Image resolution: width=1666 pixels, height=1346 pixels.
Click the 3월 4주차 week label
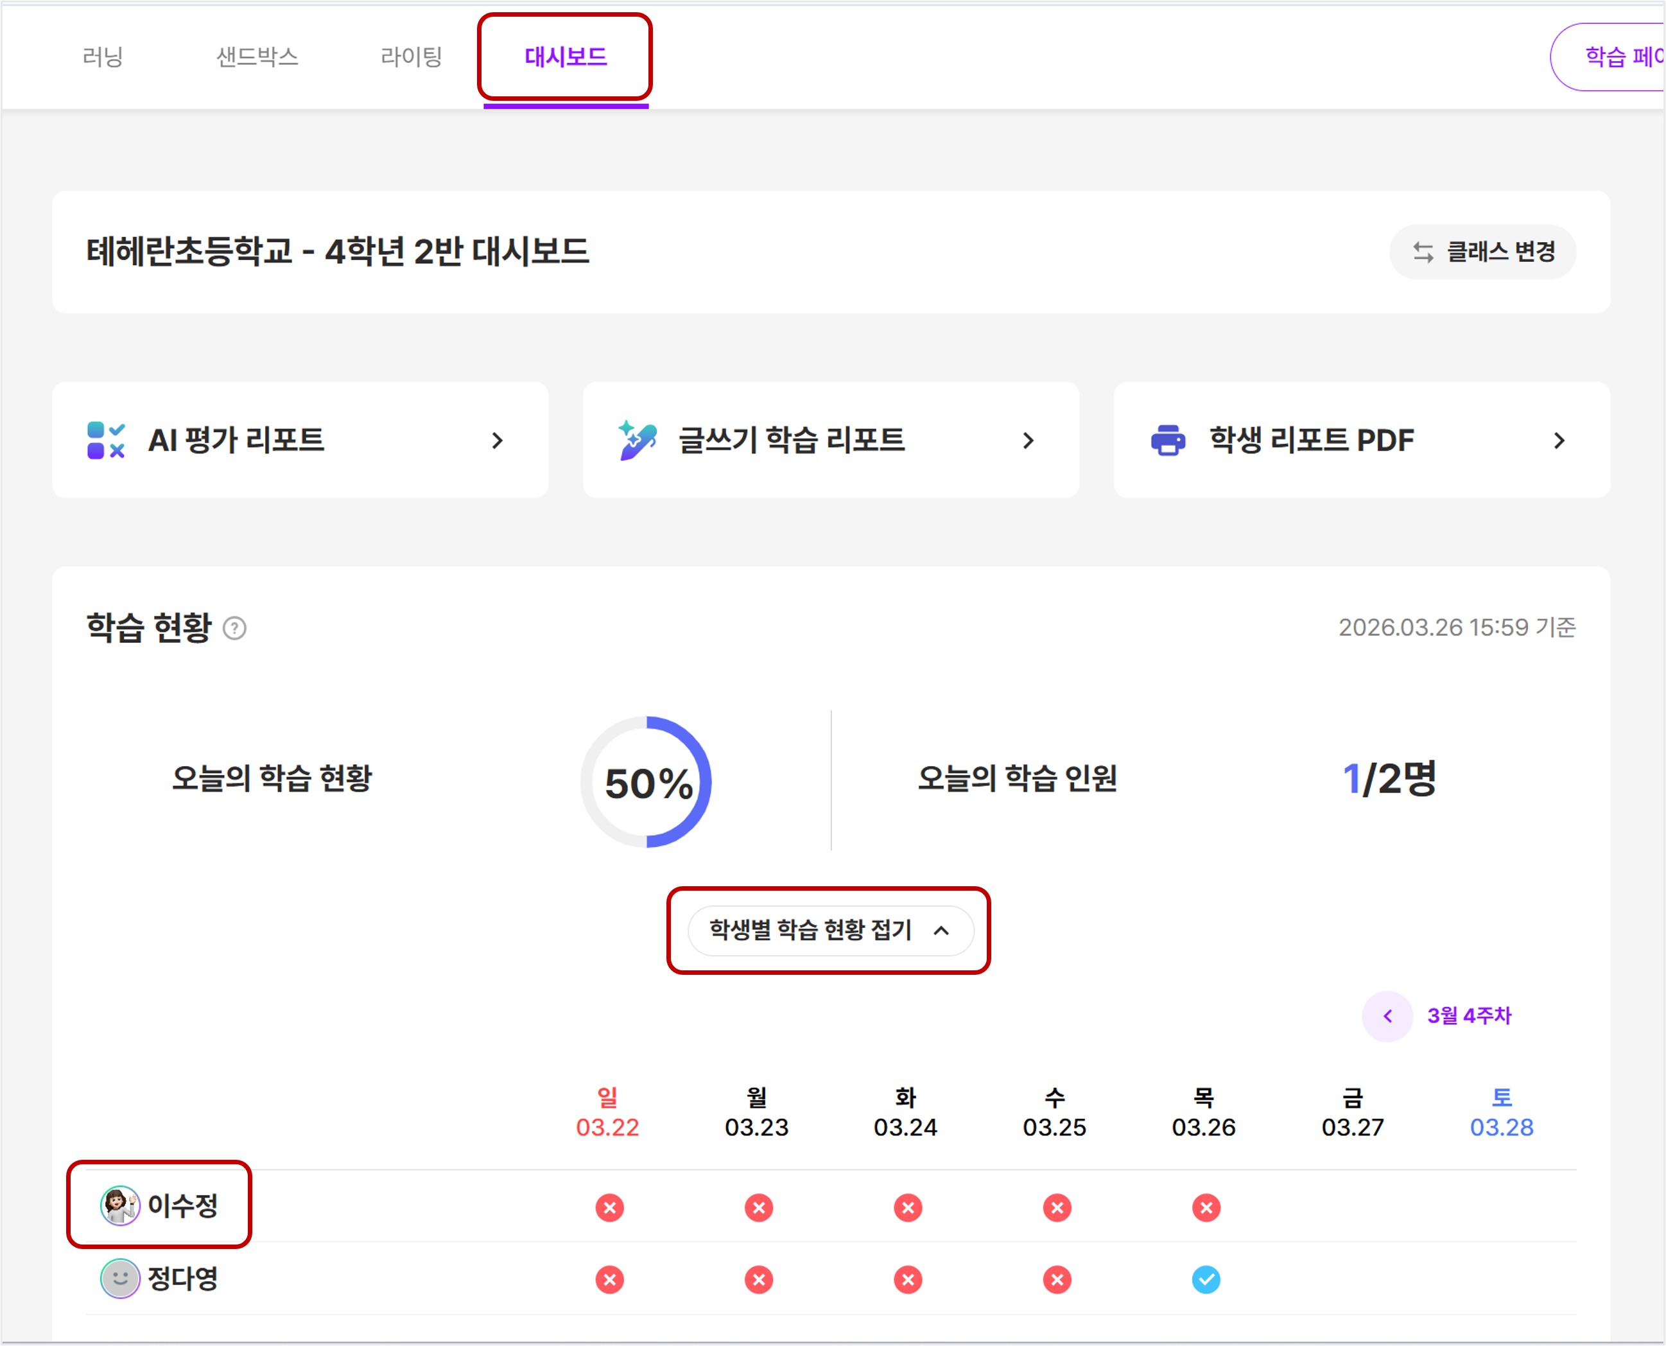pyautogui.click(x=1469, y=1016)
